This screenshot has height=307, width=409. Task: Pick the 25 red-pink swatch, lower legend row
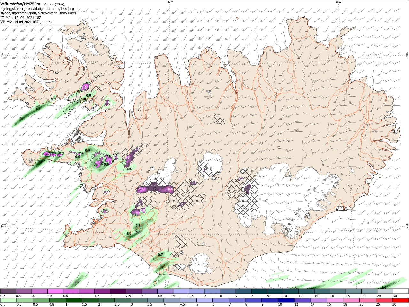(x=384, y=300)
